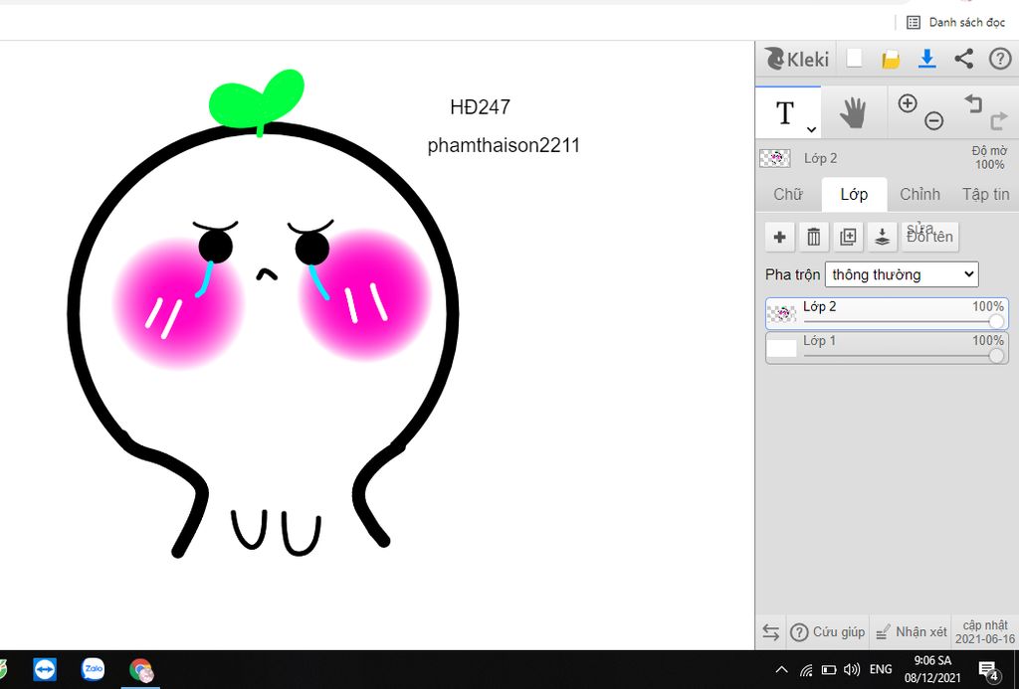
Task: Open the Cứu giúp help link
Action: [827, 632]
